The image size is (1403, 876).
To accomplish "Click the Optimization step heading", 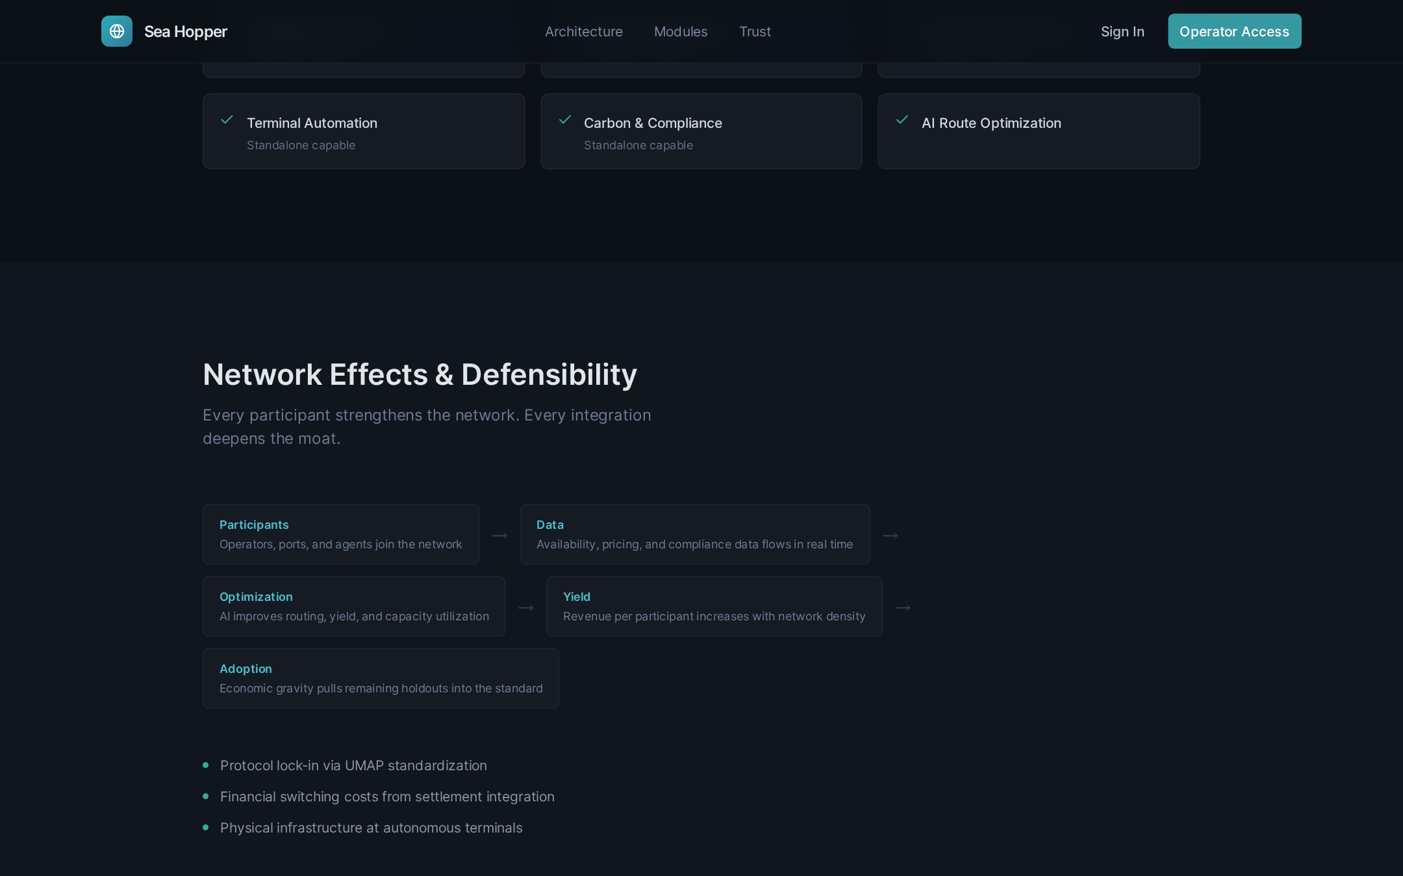I will (x=256, y=596).
